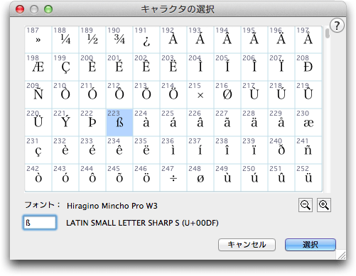
Task: Select character 231 ç
Action: tap(38, 150)
